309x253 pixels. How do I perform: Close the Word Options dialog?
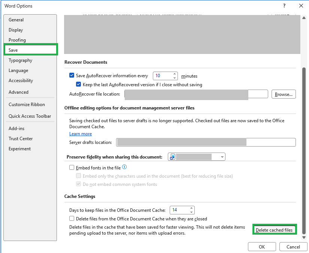pyautogui.click(x=301, y=6)
